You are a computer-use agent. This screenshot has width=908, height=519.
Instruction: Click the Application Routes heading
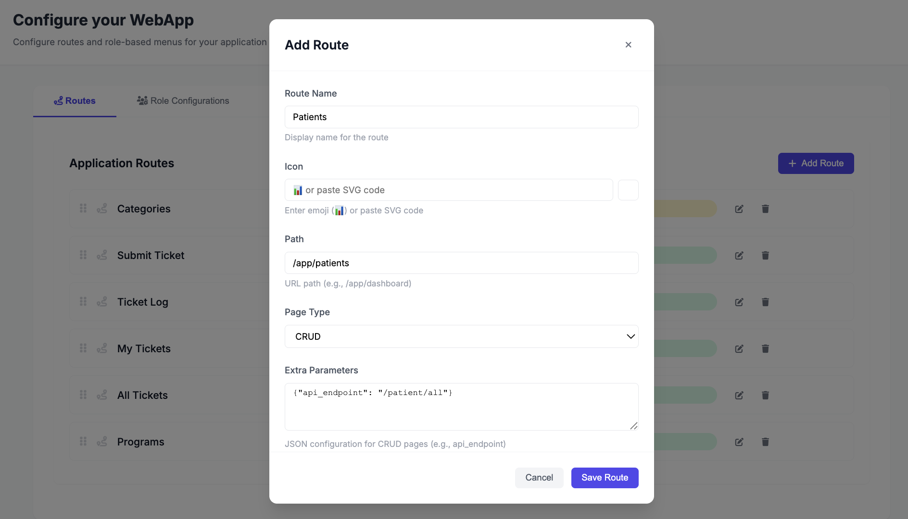122,163
